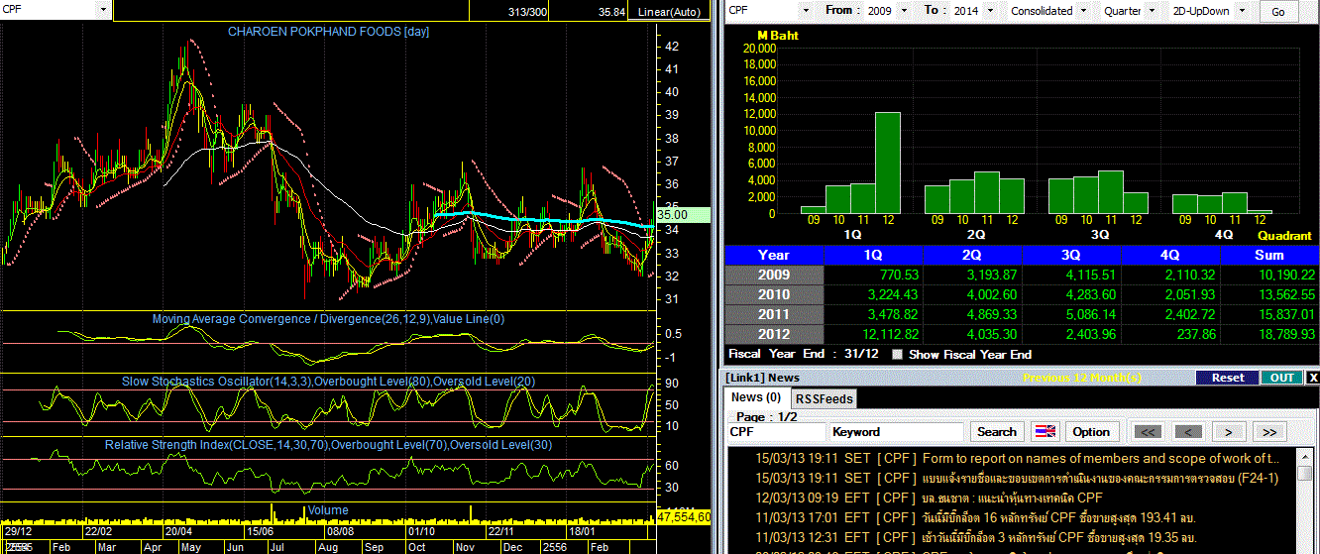
Task: Click the Reset button in News panel
Action: click(1227, 378)
